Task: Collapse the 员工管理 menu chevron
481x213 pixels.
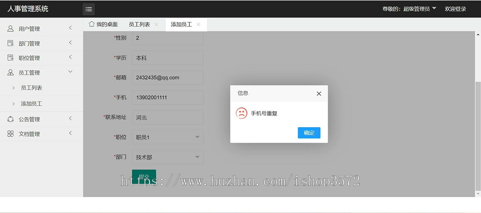Action: (70, 71)
